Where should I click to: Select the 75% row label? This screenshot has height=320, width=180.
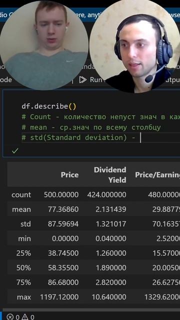23,282
